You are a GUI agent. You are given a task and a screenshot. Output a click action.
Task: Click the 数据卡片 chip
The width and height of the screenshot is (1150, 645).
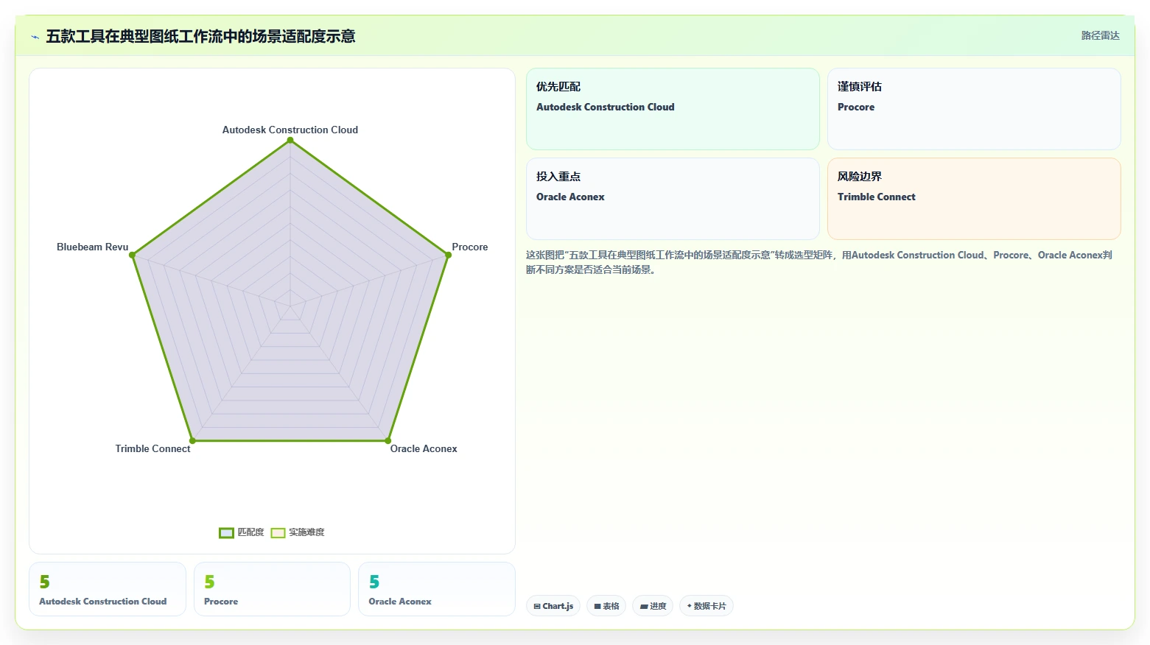tap(707, 606)
